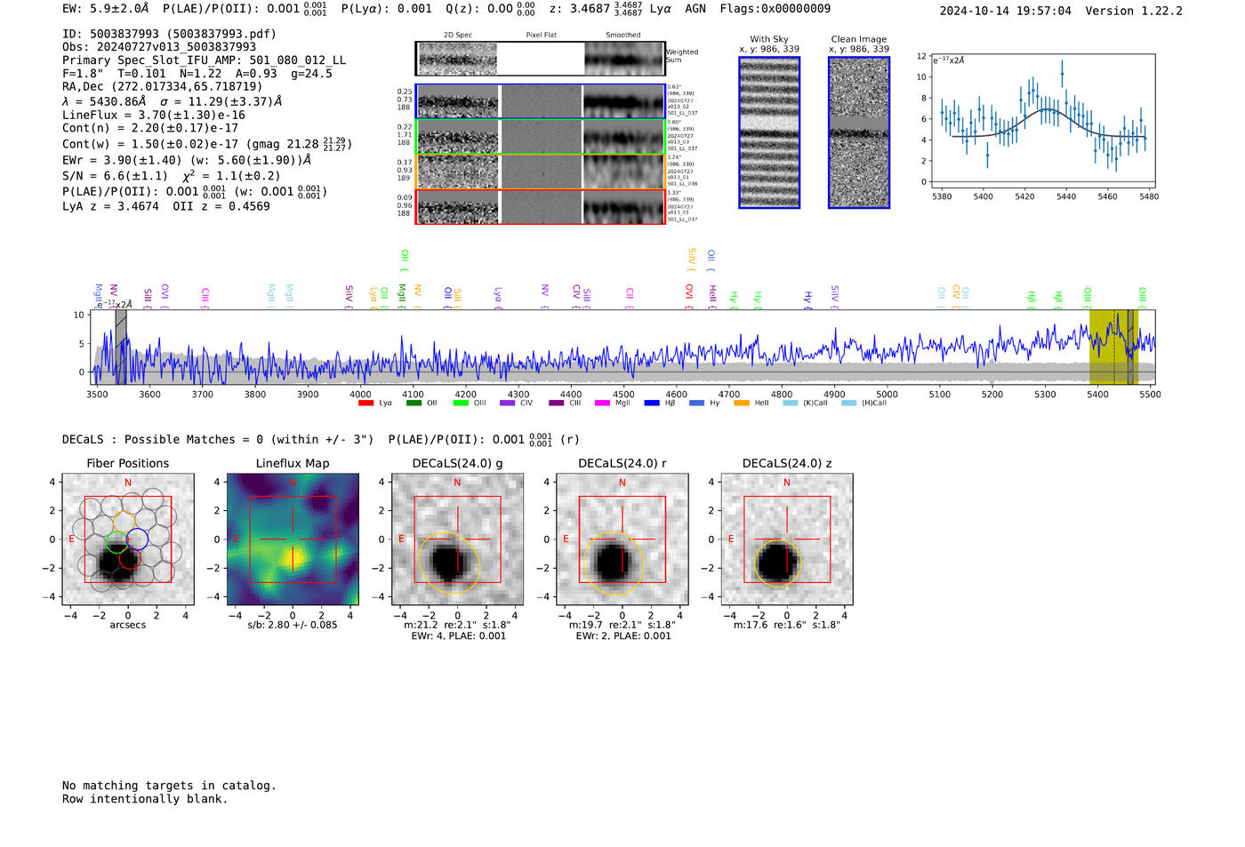The height and width of the screenshot is (847, 1245).
Task: Click the yellow highlighted band in full spectrum
Action: point(1114,347)
